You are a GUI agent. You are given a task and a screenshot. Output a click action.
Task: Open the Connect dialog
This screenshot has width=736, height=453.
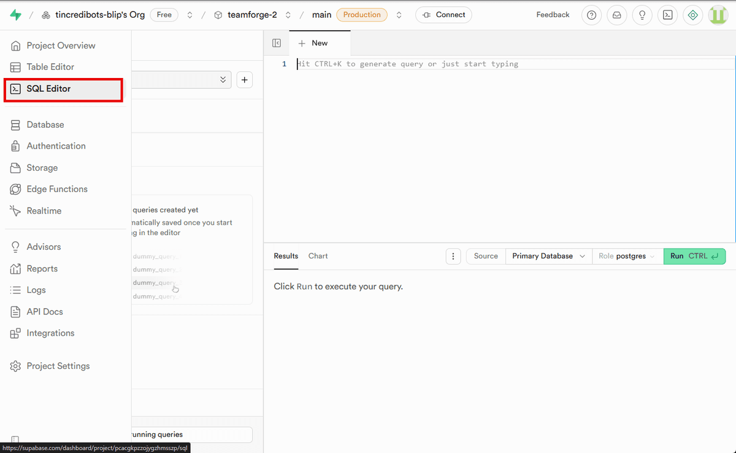coord(443,14)
